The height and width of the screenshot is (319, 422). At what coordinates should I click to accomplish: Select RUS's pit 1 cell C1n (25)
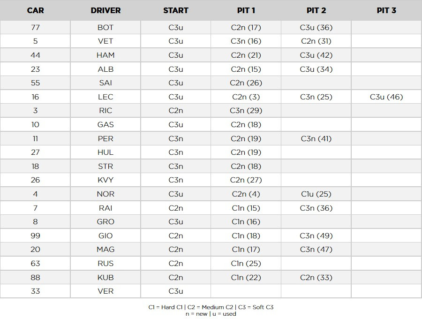pos(246,264)
